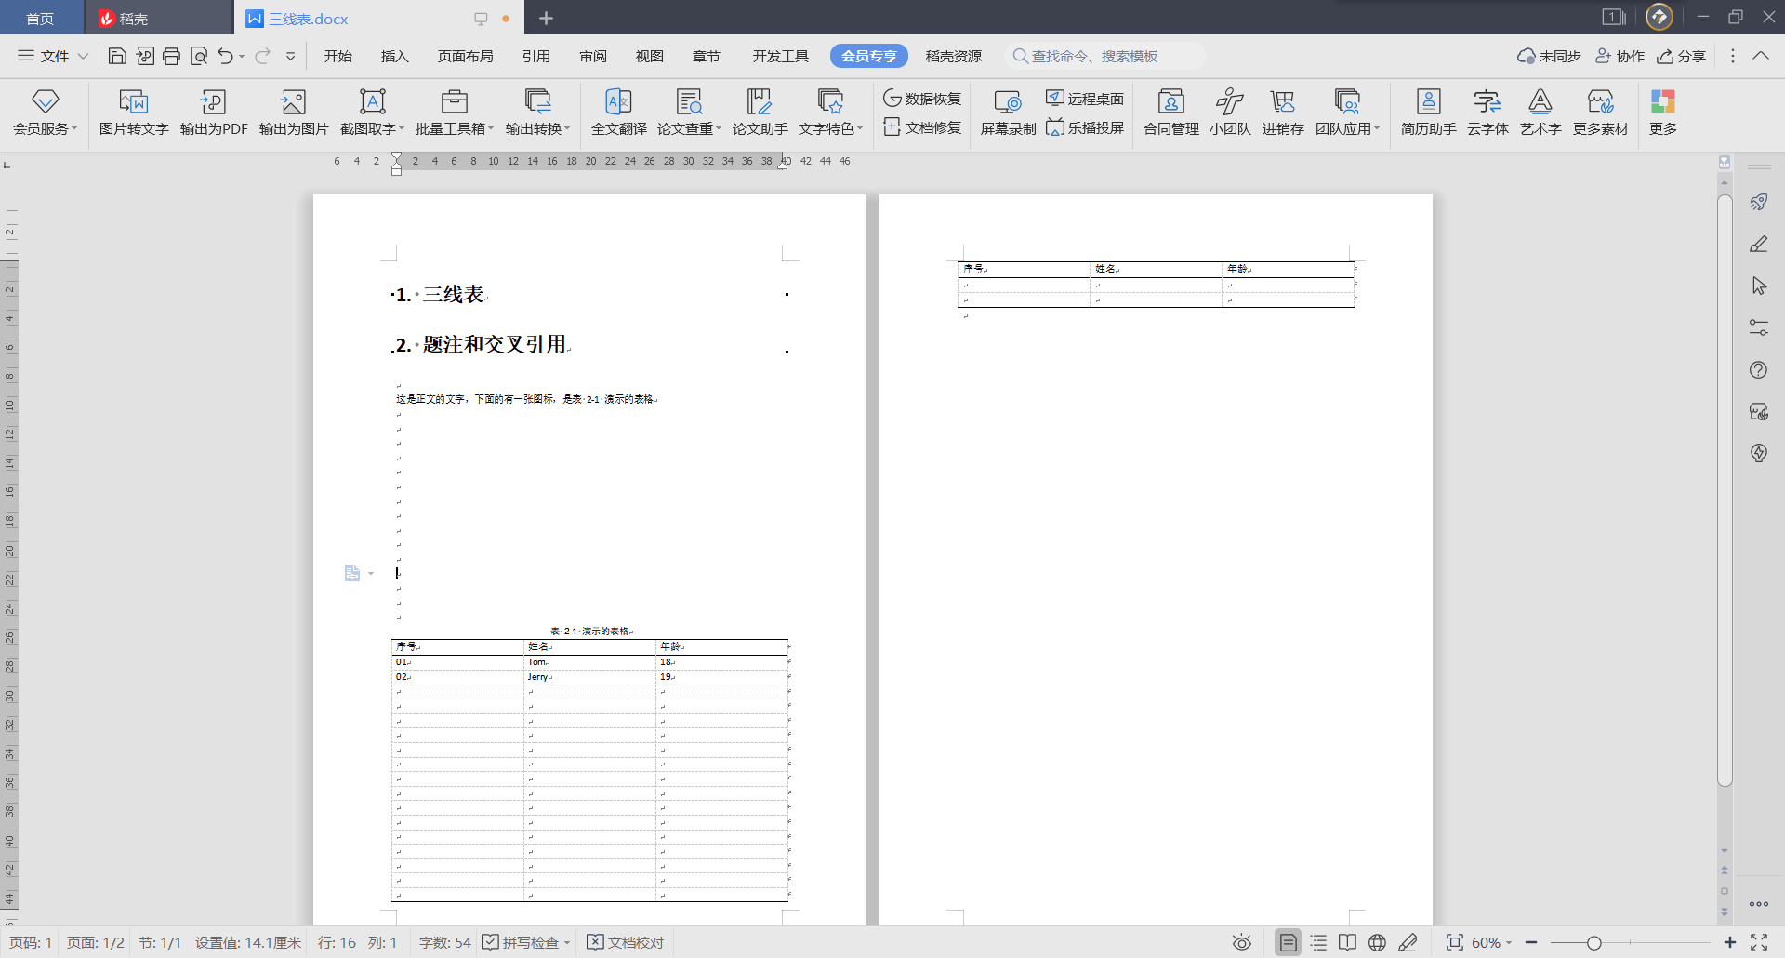Switch to the 开发工具 ribbon tab
This screenshot has height=958, width=1785.
tap(780, 56)
